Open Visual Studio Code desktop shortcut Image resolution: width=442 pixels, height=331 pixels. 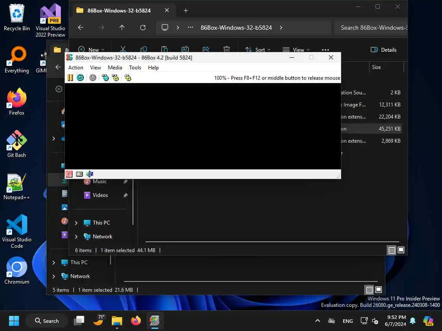17,231
